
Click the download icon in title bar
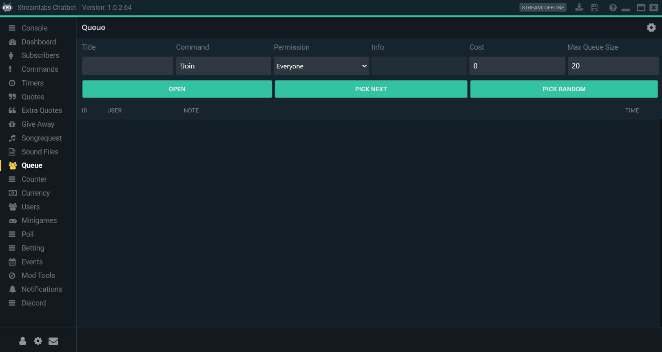579,7
